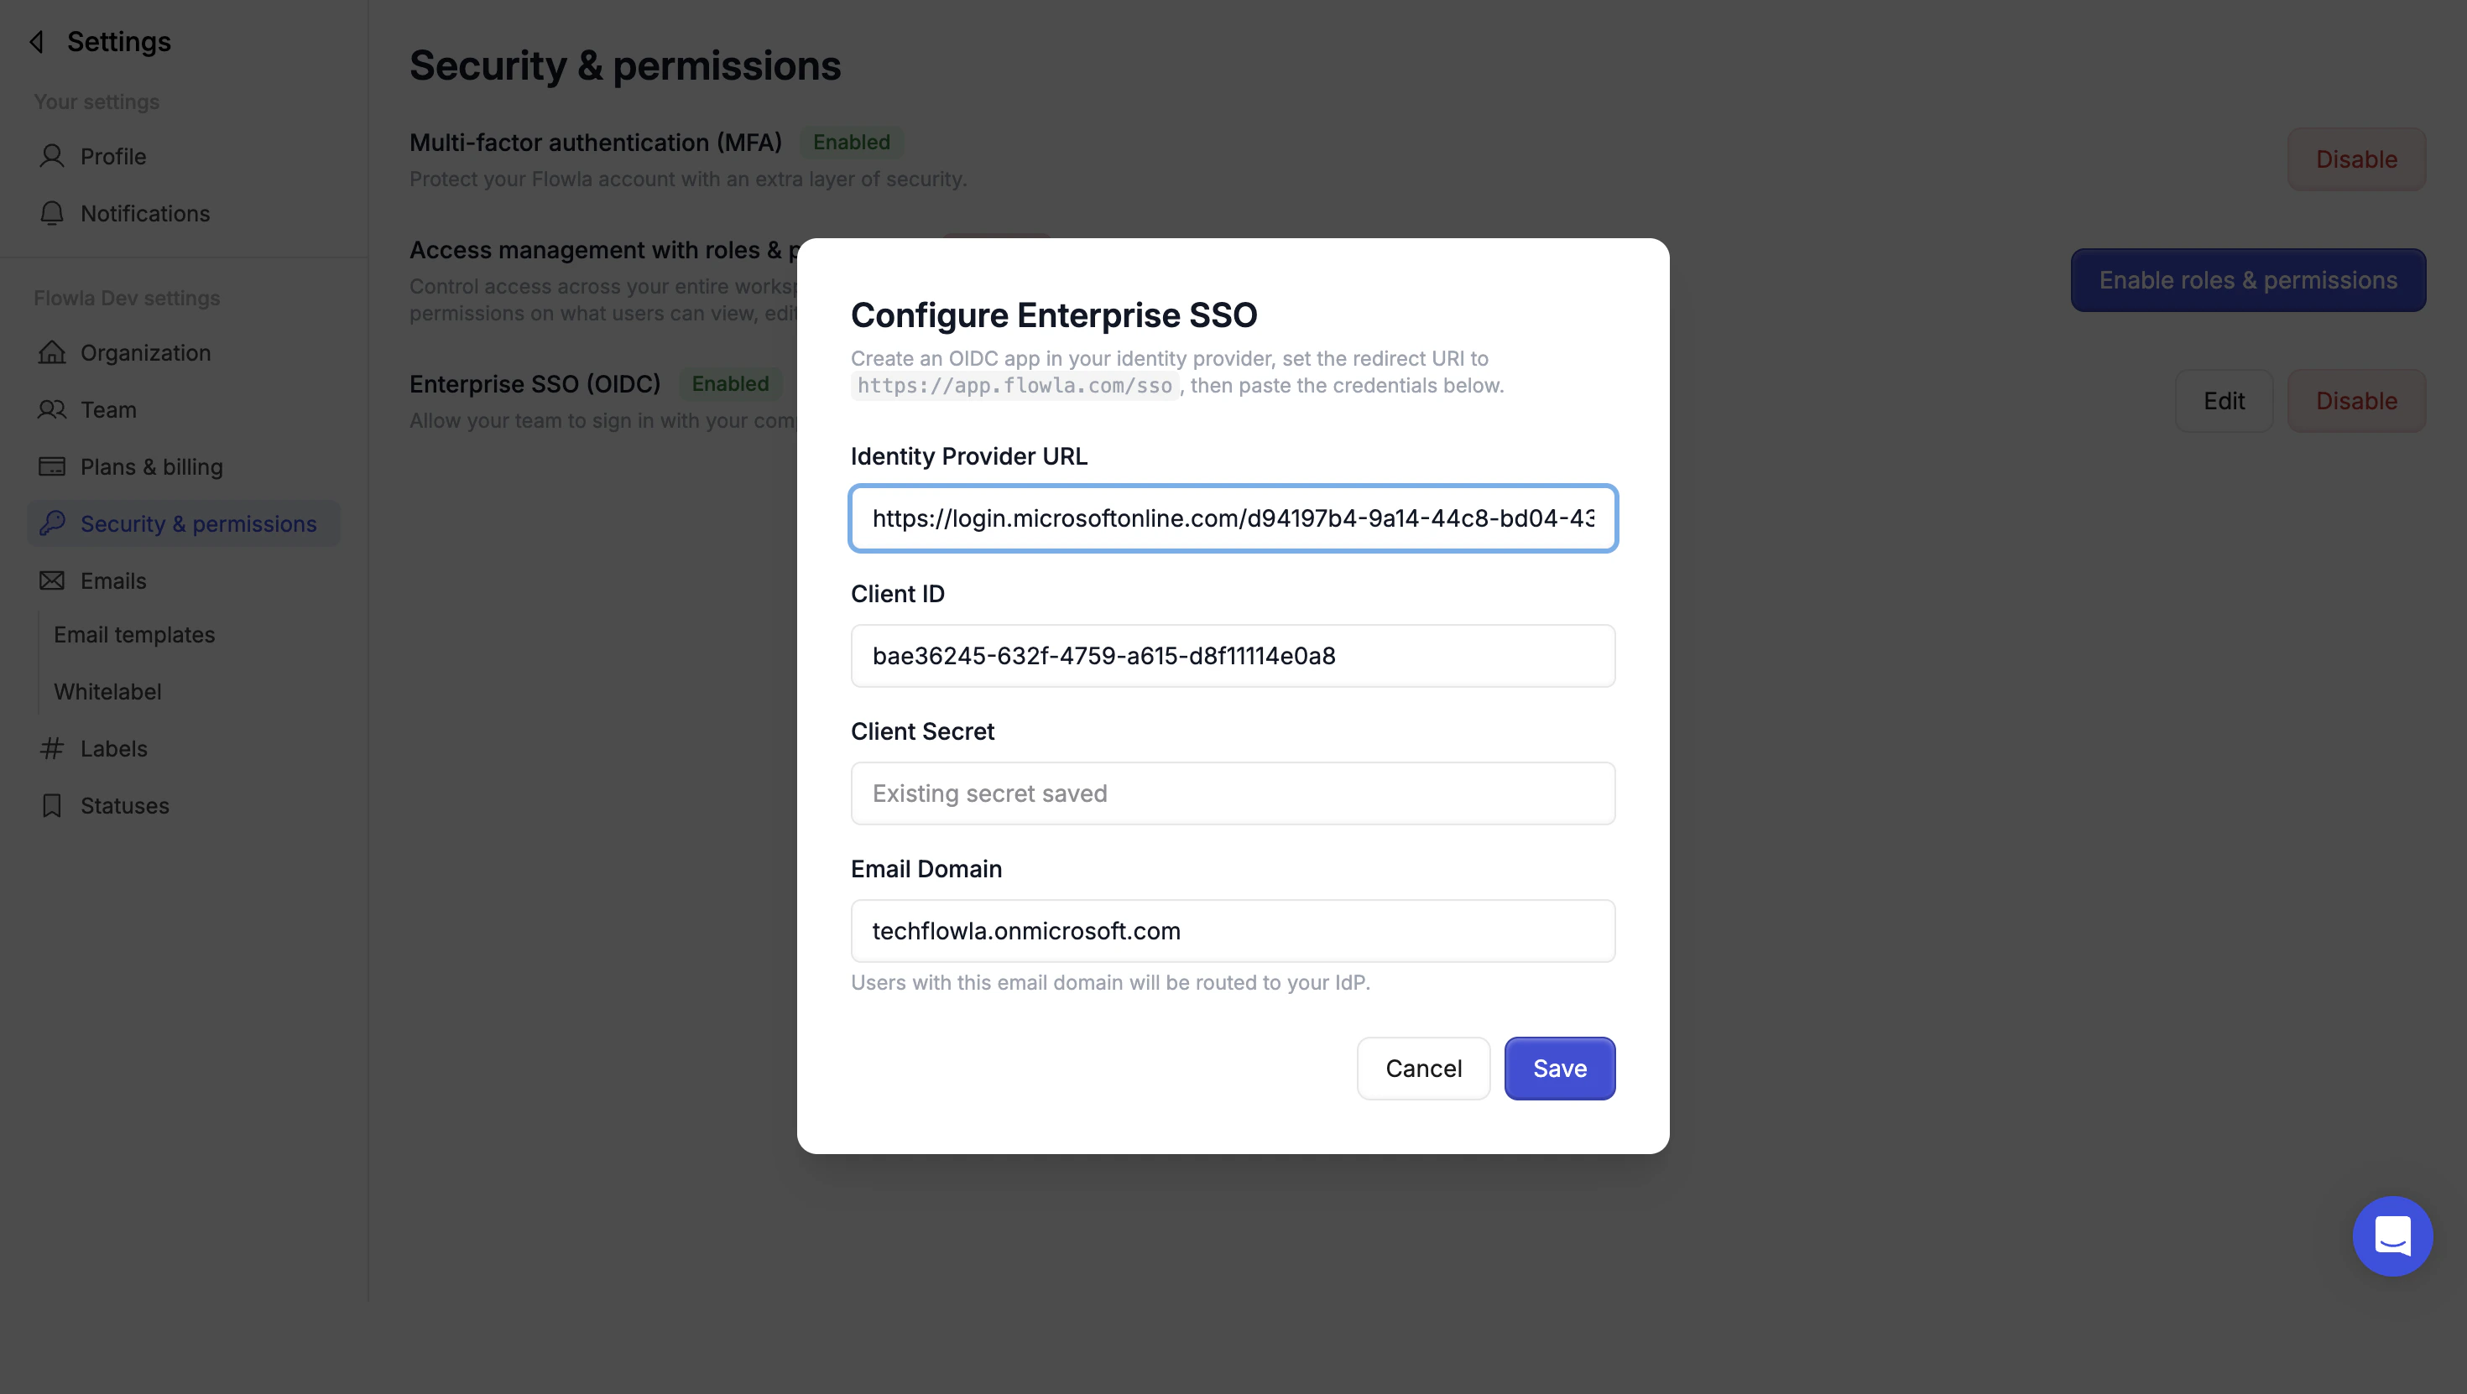
Task: Click the Client Secret field
Action: [1233, 793]
